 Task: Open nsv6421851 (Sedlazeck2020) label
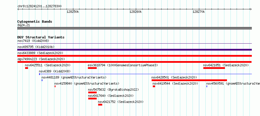click(x=226, y=65)
